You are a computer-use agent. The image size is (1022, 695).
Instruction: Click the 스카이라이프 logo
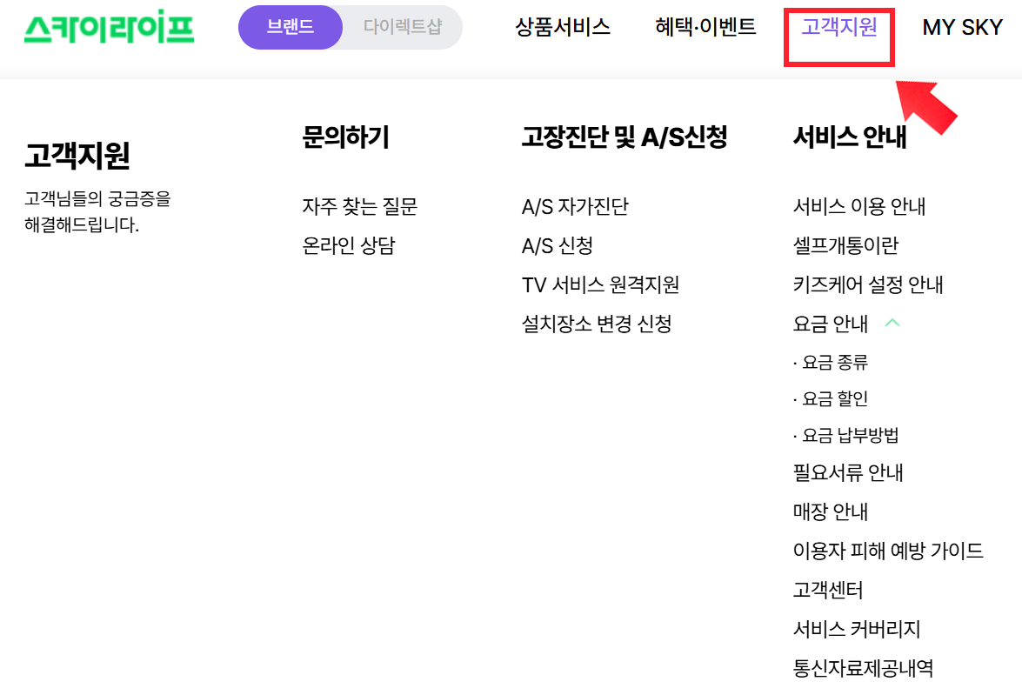pyautogui.click(x=108, y=28)
